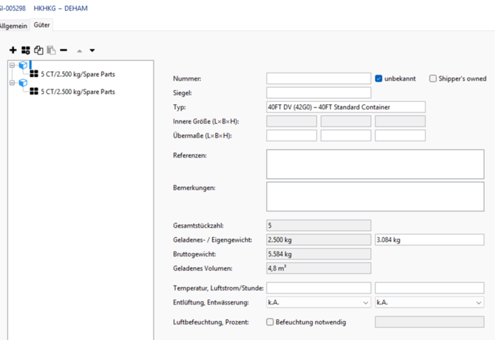Click the add packages grid icon
The image size is (495, 340).
(26, 50)
